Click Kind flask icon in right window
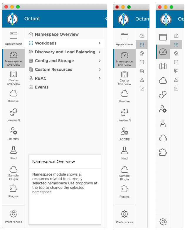The width and height of the screenshot is (185, 231). 163,123
